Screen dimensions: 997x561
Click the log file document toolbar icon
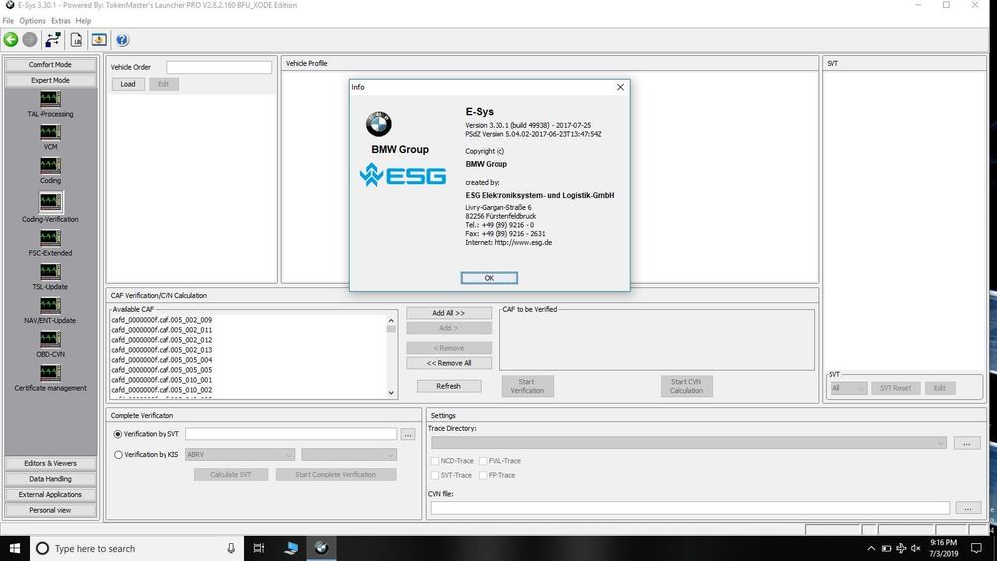click(77, 40)
